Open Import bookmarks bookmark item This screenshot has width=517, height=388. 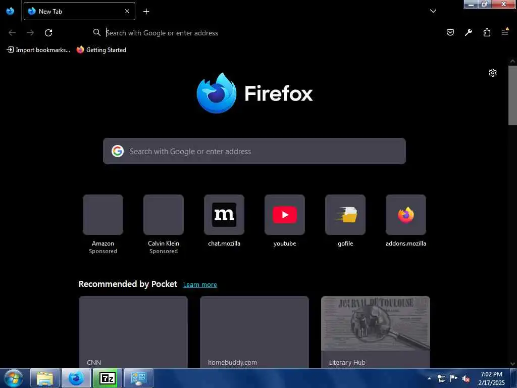coord(38,50)
